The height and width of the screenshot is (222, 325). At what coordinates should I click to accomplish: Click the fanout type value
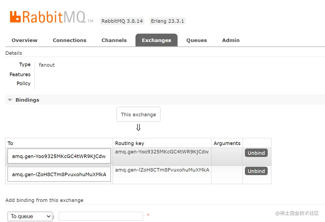pos(47,65)
